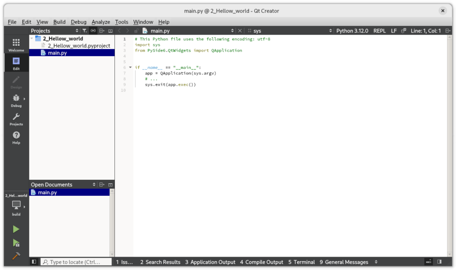Toggle left sidebar visibility
This screenshot has width=456, height=270.
34,262
